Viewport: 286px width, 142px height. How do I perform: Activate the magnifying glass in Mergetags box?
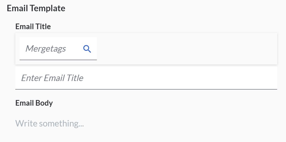87,49
